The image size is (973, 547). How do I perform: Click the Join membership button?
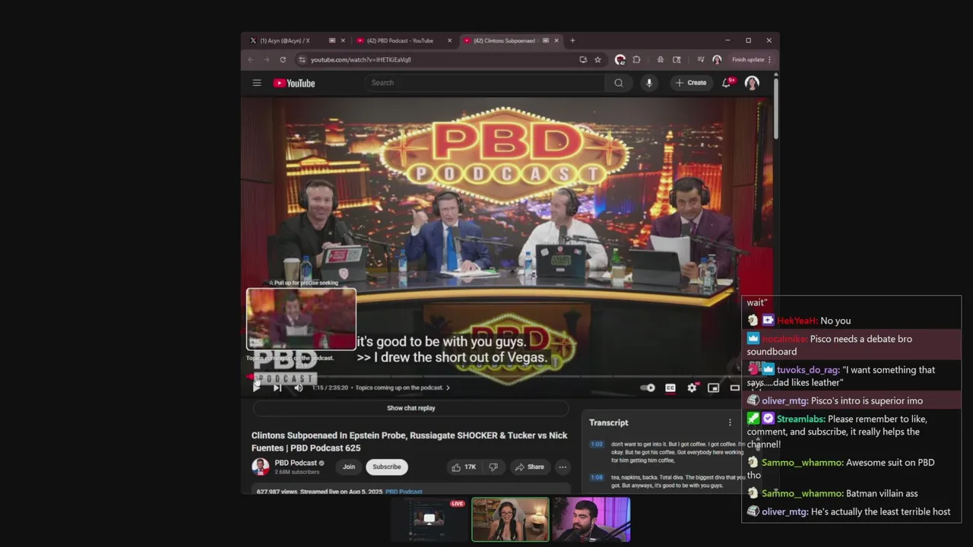(349, 466)
